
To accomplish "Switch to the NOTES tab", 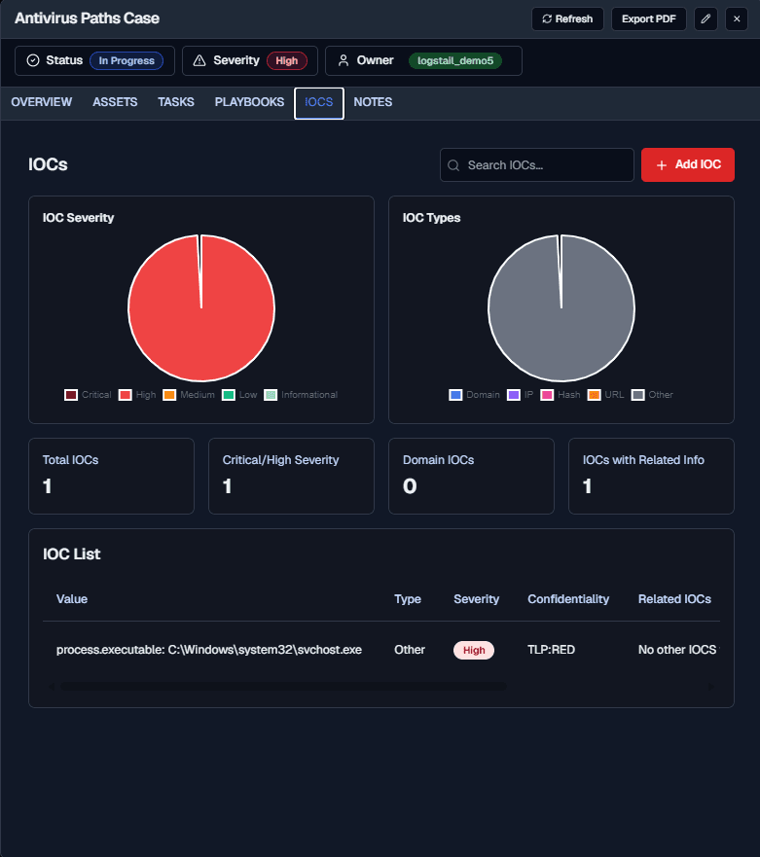I will click(x=373, y=102).
